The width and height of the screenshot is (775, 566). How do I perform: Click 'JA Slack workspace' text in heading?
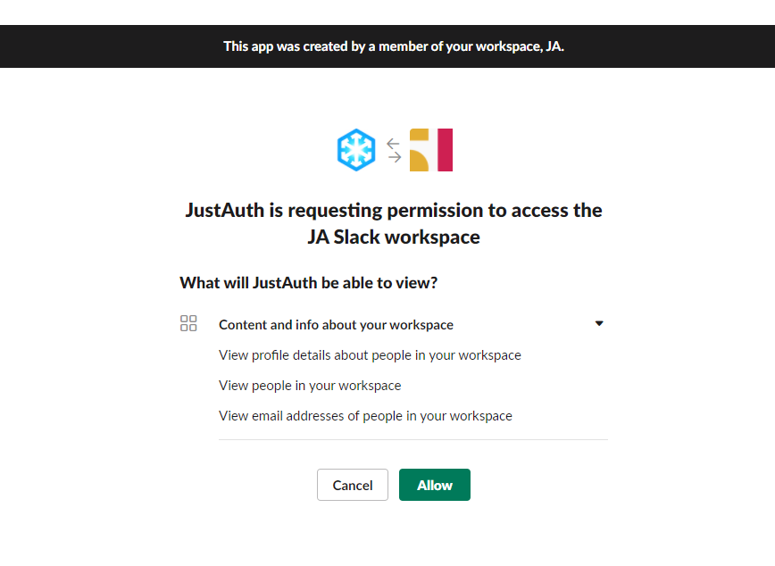[x=394, y=237]
